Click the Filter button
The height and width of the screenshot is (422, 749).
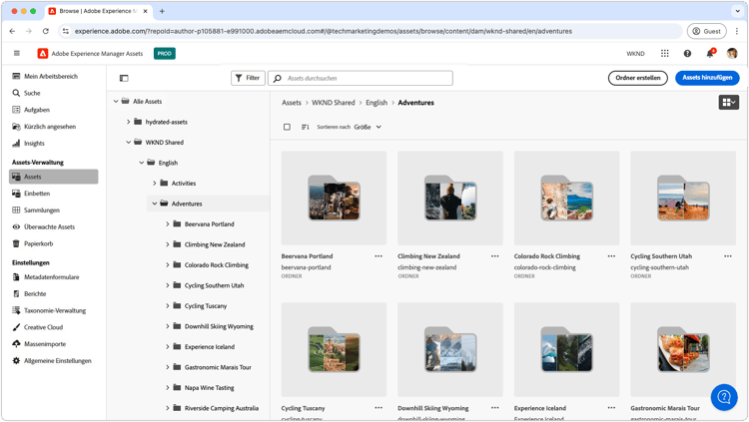[x=248, y=78]
